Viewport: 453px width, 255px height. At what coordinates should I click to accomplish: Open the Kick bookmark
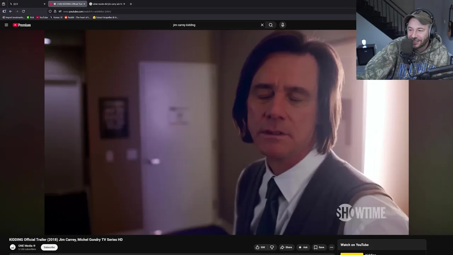[x=30, y=17]
